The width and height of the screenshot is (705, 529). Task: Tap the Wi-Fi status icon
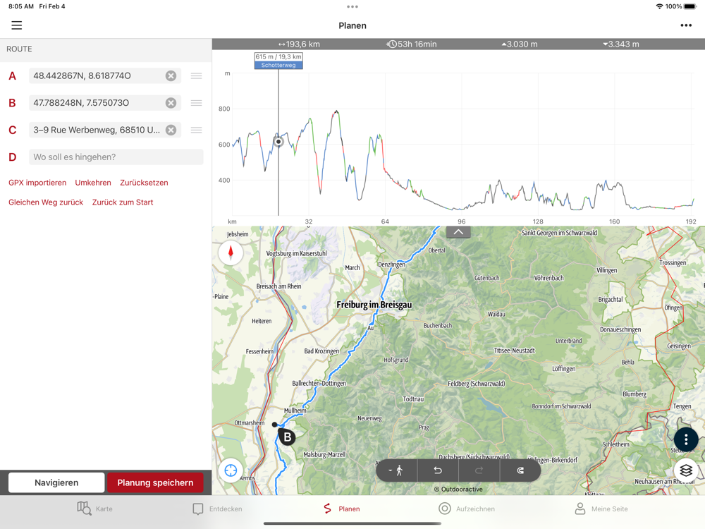tap(660, 6)
